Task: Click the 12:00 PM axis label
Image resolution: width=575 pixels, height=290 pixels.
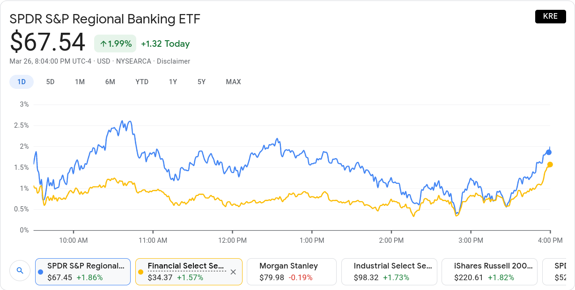Action: [233, 240]
